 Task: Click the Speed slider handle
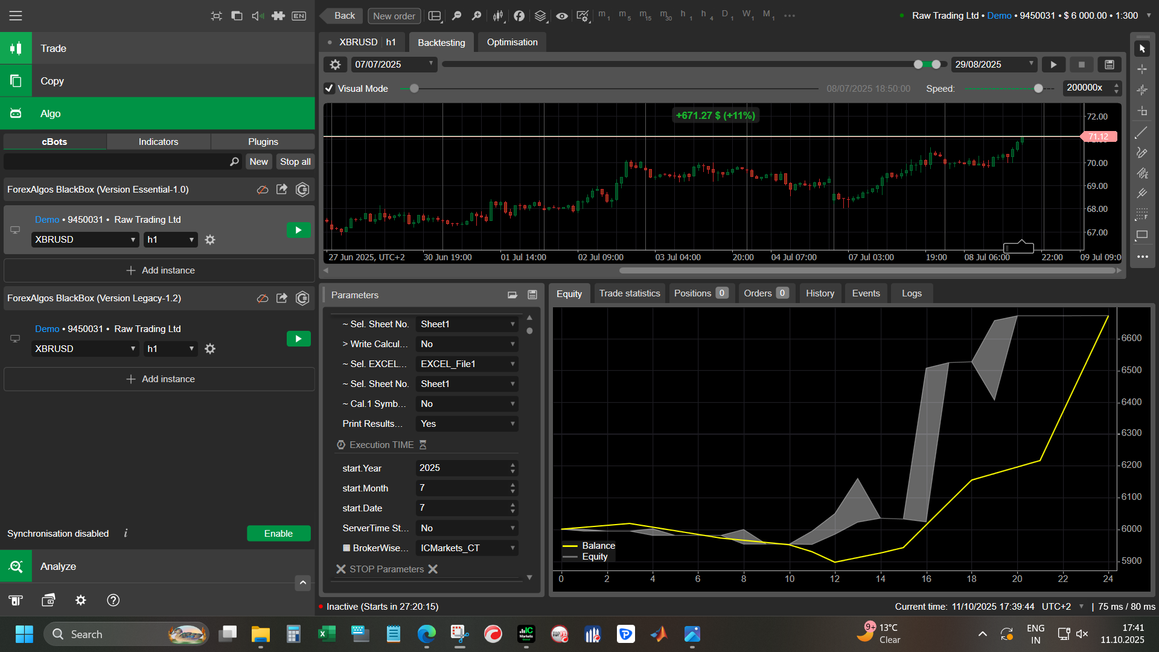[x=1038, y=88]
